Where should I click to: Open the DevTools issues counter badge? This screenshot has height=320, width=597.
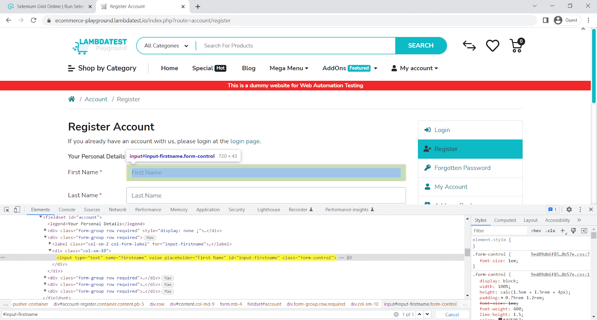[552, 210]
